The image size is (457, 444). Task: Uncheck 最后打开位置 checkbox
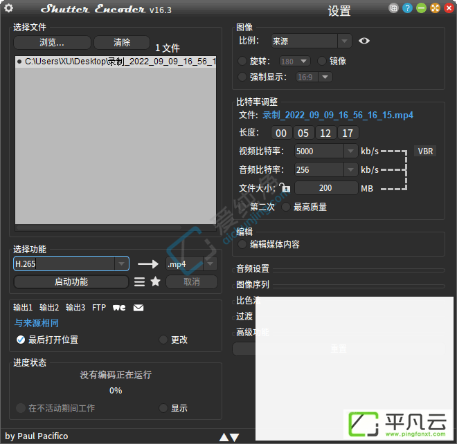(x=21, y=340)
